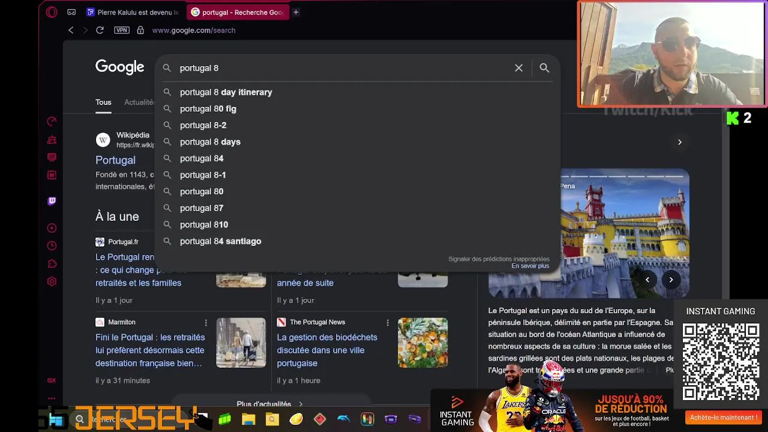The image size is (768, 432).
Task: Open Settings gear icon in sidebar
Action: point(52,281)
